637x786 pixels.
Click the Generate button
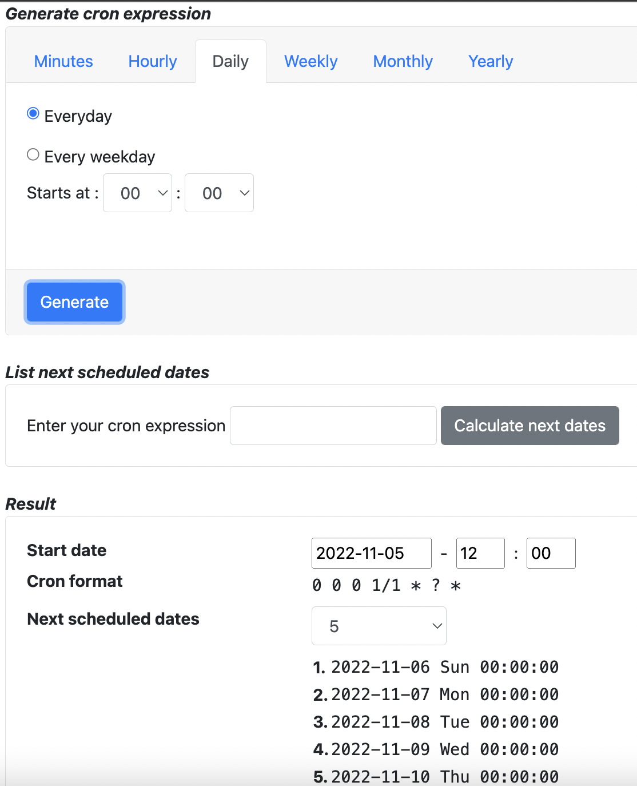pyautogui.click(x=74, y=302)
